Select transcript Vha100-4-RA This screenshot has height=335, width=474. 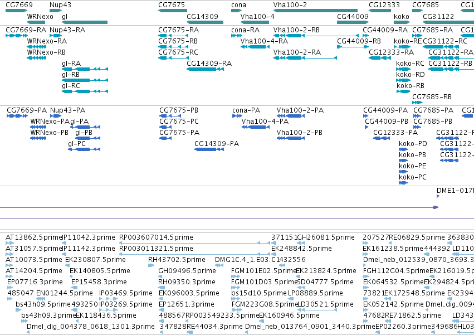coord(255,47)
